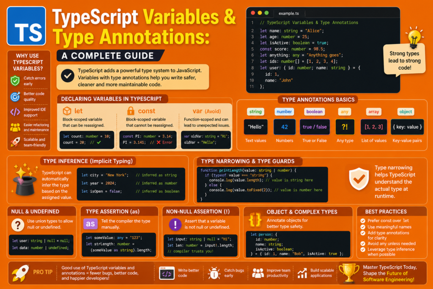The image size is (433, 289).
Task: Click the growth chart icon beside Build scalable applications
Action: [302, 273]
